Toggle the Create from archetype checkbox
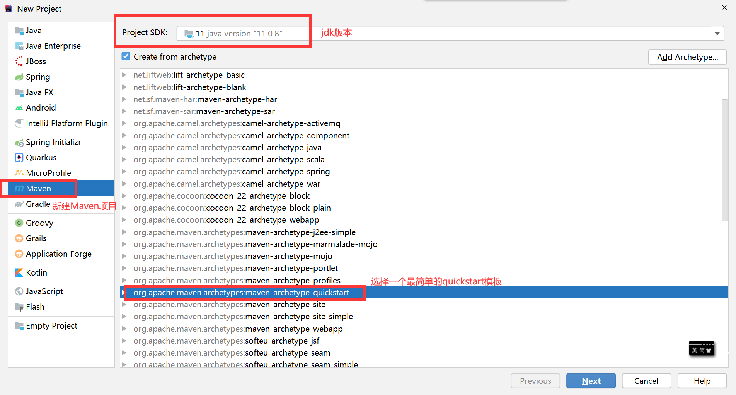 [126, 56]
